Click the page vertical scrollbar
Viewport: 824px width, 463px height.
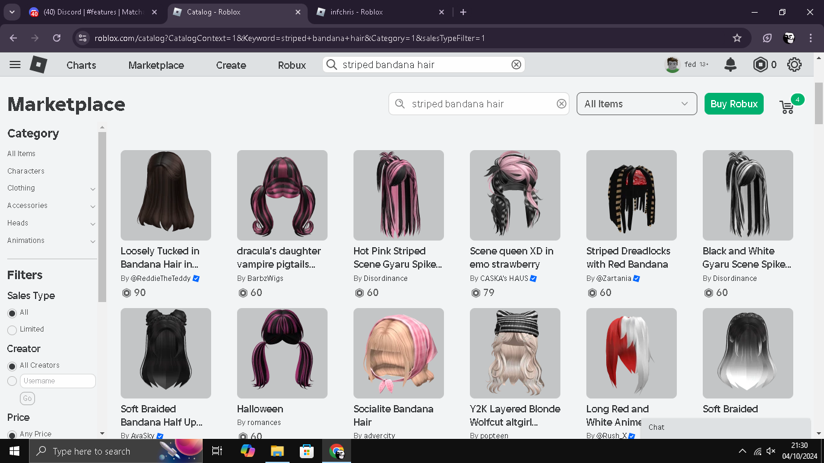pyautogui.click(x=819, y=104)
